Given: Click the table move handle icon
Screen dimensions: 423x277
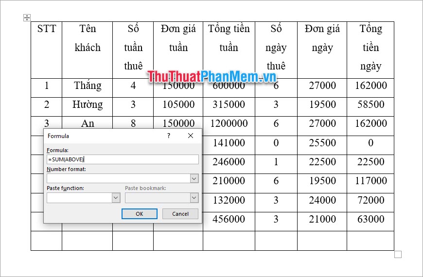Looking at the screenshot, I should pos(27,18).
